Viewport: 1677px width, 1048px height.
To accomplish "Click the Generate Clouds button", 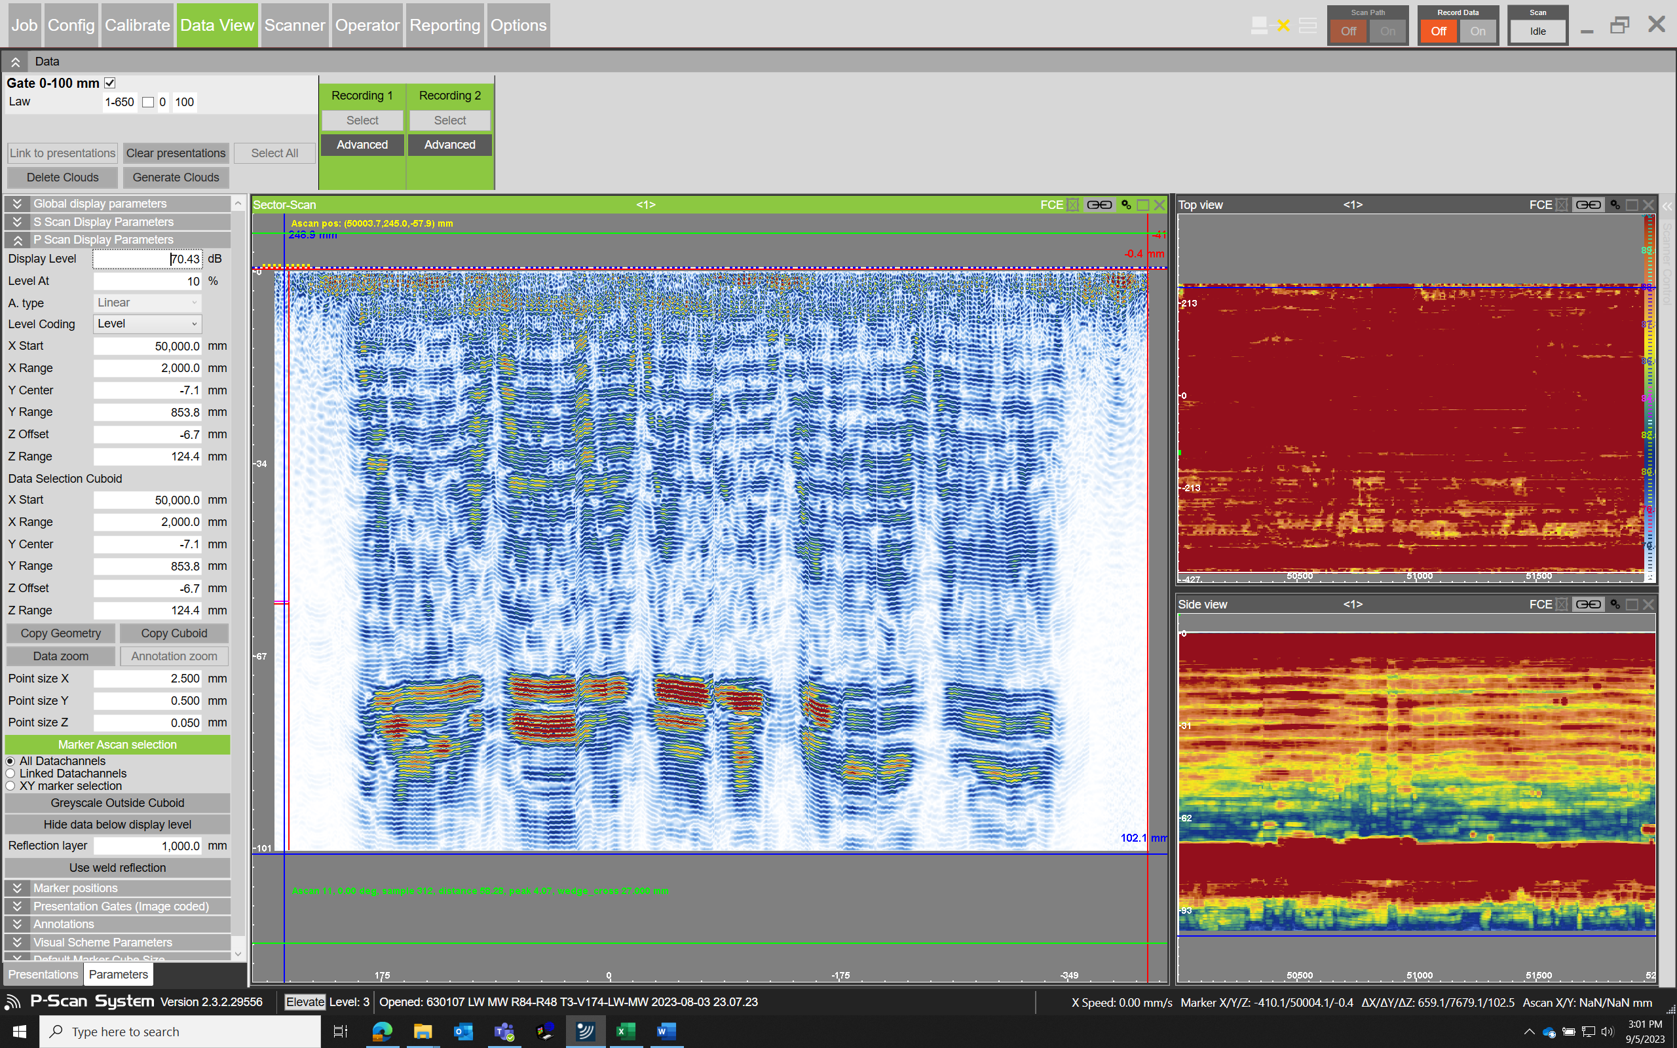I will tap(176, 178).
